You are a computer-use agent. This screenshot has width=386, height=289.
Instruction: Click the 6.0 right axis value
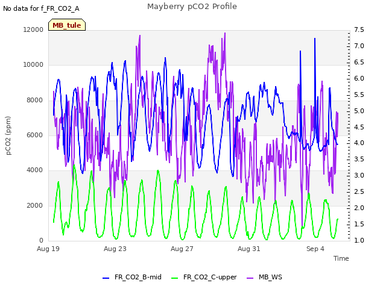coord(359,78)
